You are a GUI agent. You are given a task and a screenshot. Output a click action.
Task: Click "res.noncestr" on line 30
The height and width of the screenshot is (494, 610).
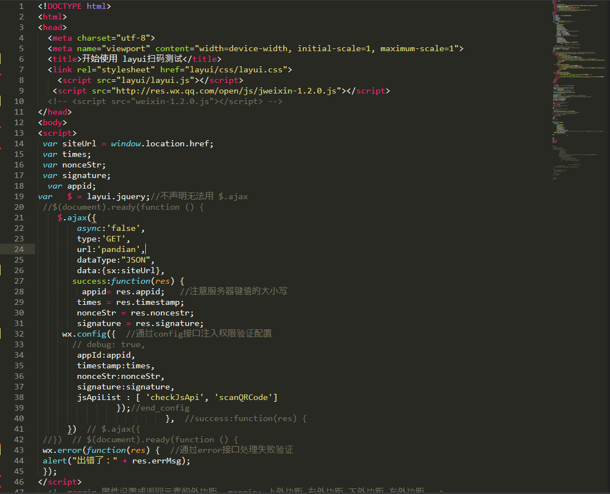pos(160,313)
